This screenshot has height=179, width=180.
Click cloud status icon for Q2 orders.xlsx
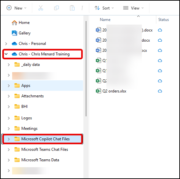(x=160, y=91)
